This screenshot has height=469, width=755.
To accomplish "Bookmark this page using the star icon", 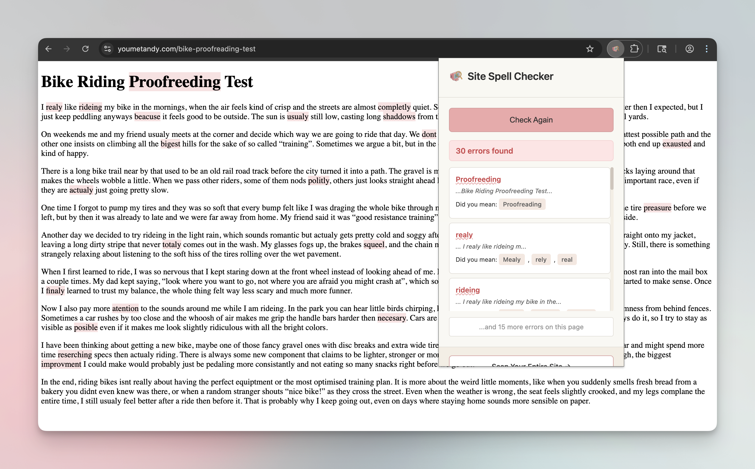I will [x=589, y=49].
